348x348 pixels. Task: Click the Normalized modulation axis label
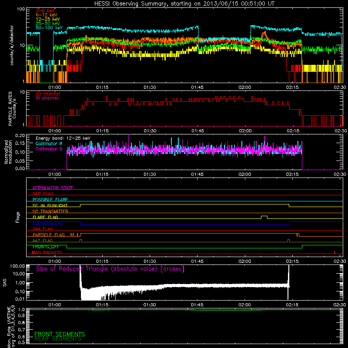click(8, 152)
